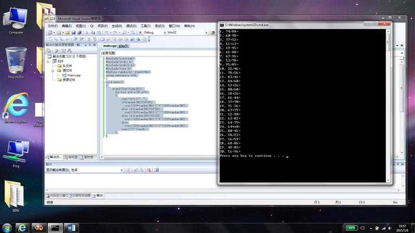Screen dimensions: 415x233
Task: Open the Show output from dropdown
Action: coord(122,170)
